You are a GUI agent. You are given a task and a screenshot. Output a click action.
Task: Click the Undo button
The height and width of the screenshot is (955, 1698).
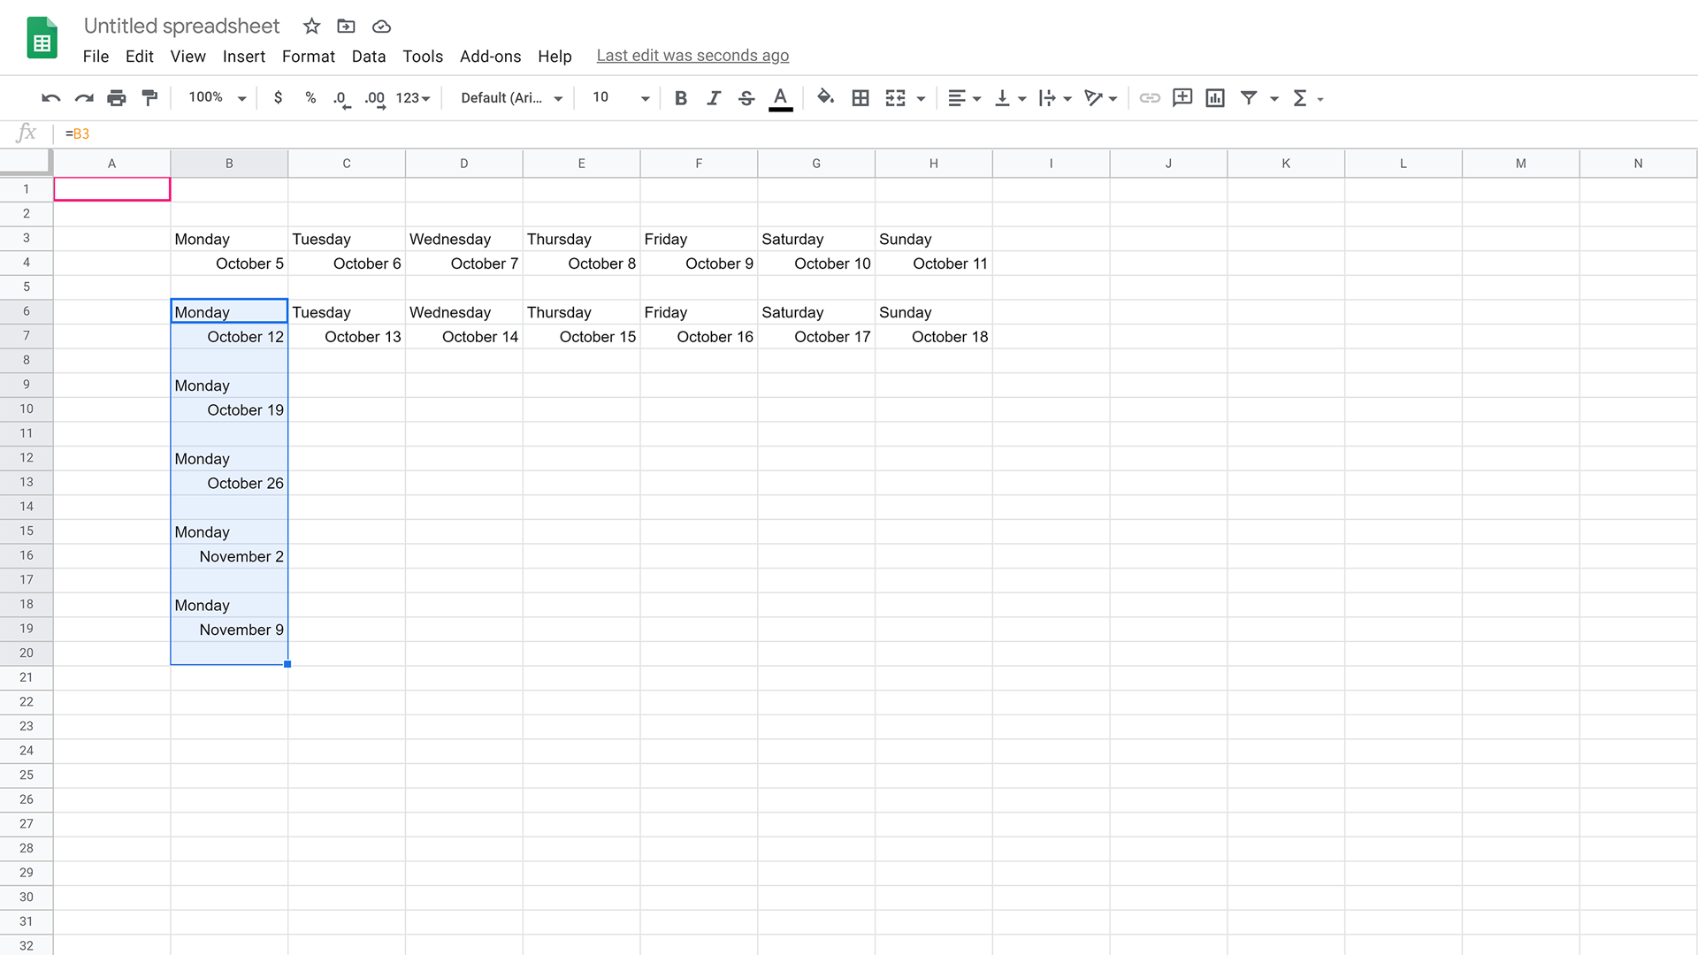click(x=50, y=97)
